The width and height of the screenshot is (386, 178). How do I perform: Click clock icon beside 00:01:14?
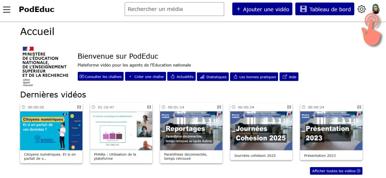164,107
